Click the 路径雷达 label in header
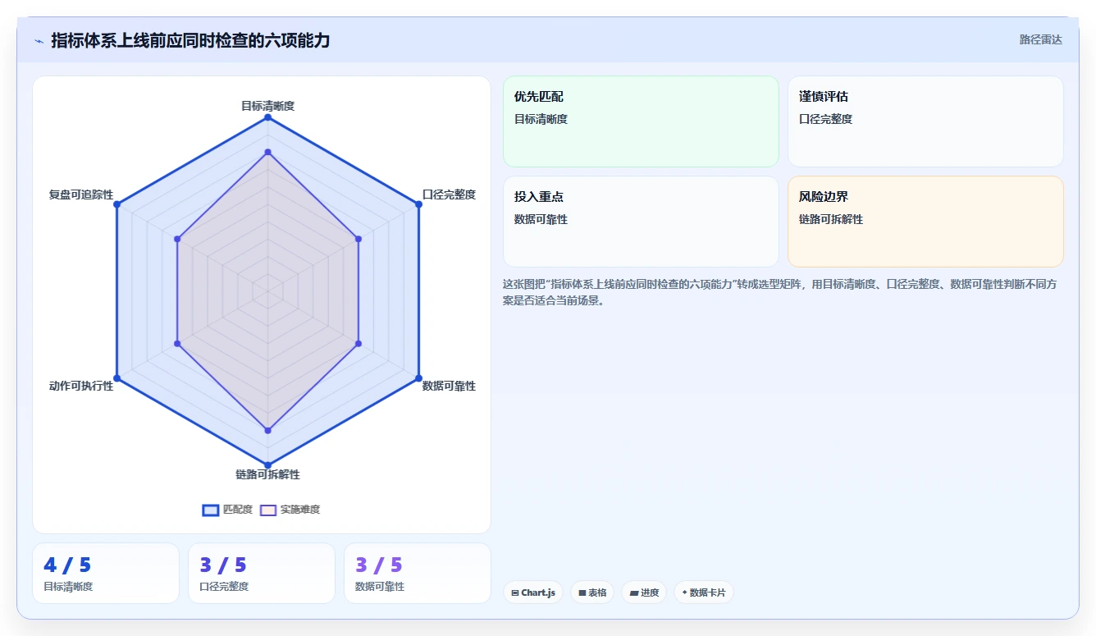Screen dimensions: 1096x636 tap(1040, 39)
